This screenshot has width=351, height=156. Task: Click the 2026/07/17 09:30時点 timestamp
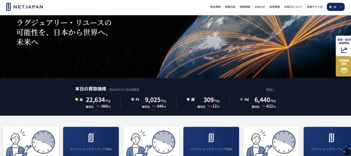[124, 90]
